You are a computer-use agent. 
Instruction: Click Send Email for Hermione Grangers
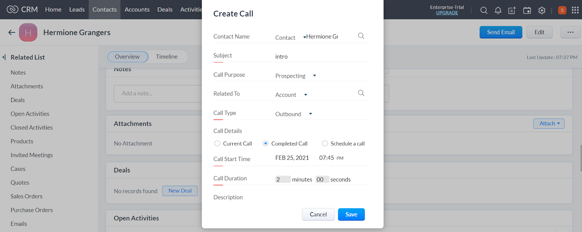500,32
